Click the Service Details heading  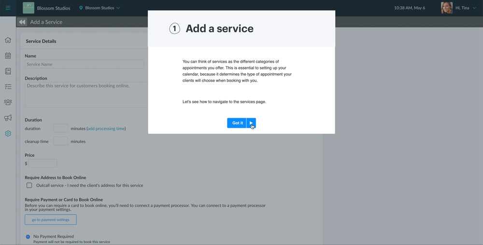[x=41, y=41]
